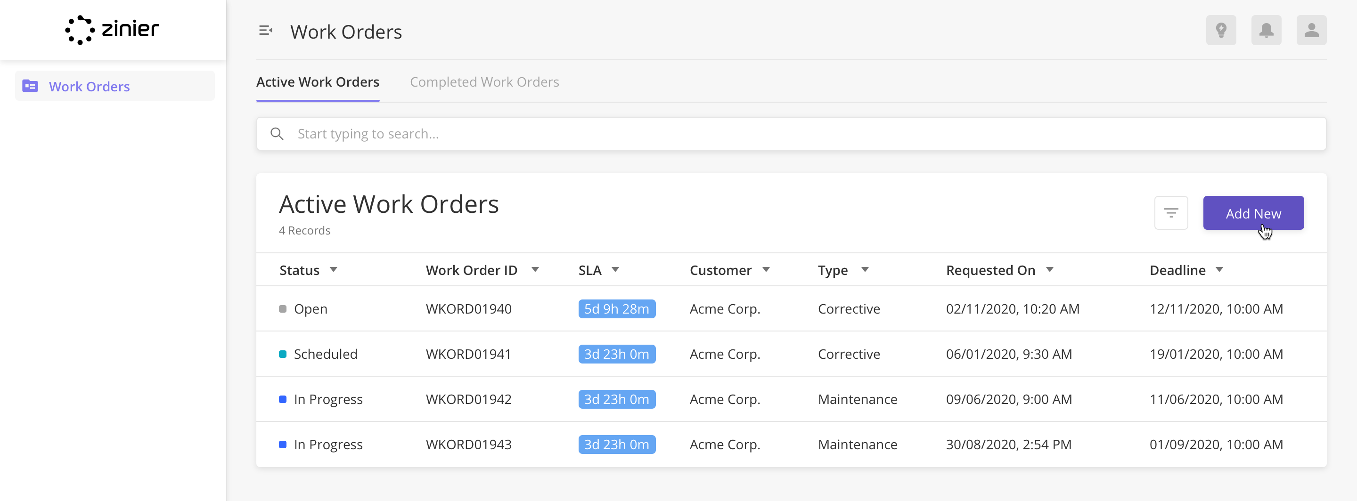Click the Open status text
This screenshot has width=1357, height=501.
click(x=311, y=309)
